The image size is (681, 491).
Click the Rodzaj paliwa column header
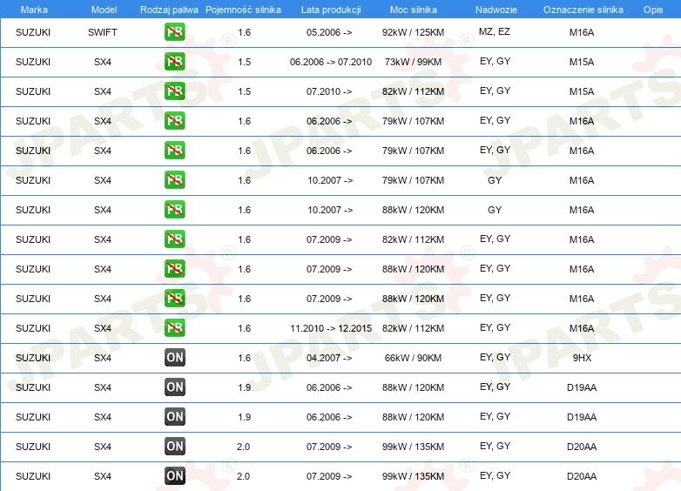(x=168, y=9)
